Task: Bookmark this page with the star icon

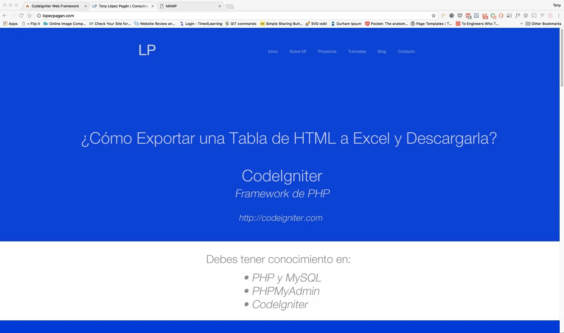Action: click(434, 16)
